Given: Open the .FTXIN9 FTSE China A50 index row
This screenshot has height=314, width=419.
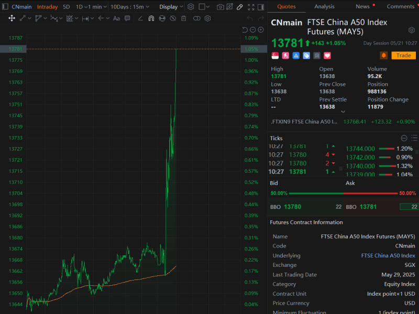Looking at the screenshot, I should pyautogui.click(x=343, y=122).
